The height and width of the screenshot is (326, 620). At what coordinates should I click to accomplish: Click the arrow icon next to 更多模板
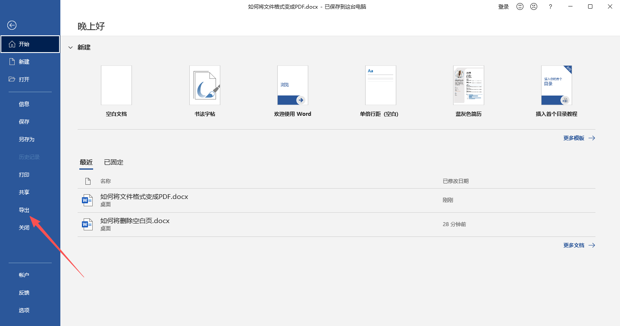click(592, 138)
